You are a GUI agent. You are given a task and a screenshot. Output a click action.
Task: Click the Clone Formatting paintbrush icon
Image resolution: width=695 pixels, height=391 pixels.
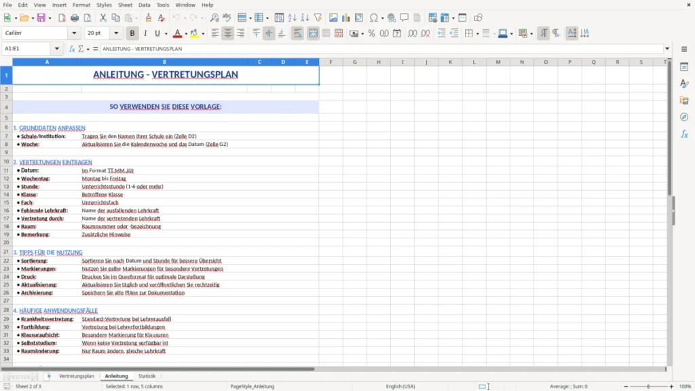(x=149, y=18)
